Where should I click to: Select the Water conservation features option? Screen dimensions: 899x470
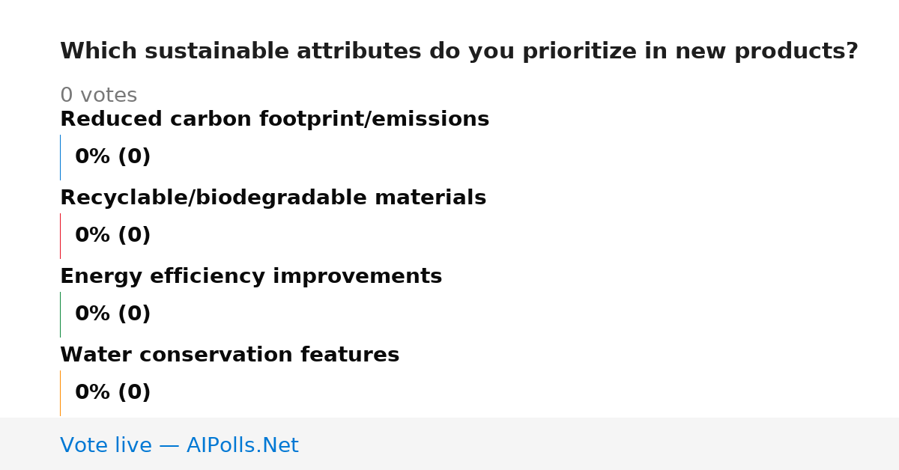229,355
